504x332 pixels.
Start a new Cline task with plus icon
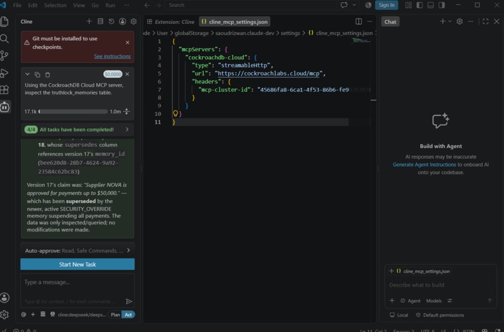click(x=89, y=21)
